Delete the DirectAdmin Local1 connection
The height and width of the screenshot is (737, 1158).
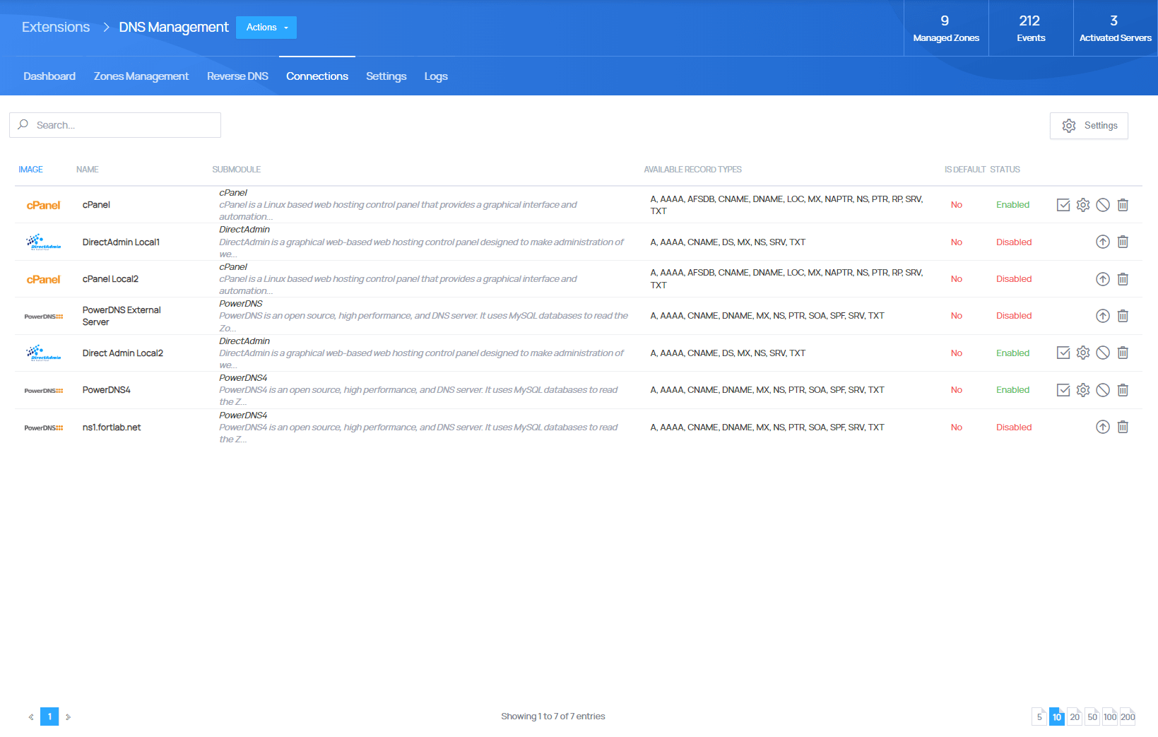(x=1123, y=242)
